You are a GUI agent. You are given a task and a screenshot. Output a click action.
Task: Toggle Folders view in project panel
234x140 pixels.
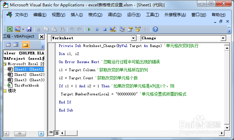pos(26,45)
